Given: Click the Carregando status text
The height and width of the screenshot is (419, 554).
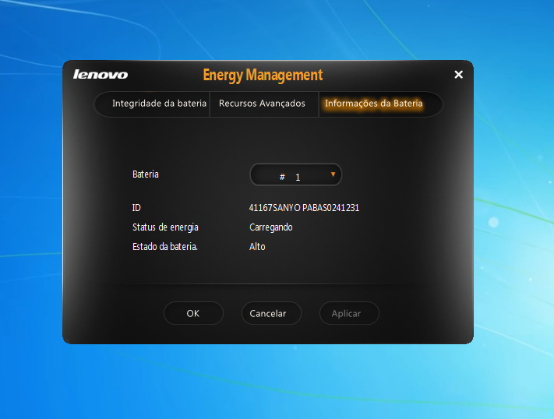Looking at the screenshot, I should (x=271, y=227).
